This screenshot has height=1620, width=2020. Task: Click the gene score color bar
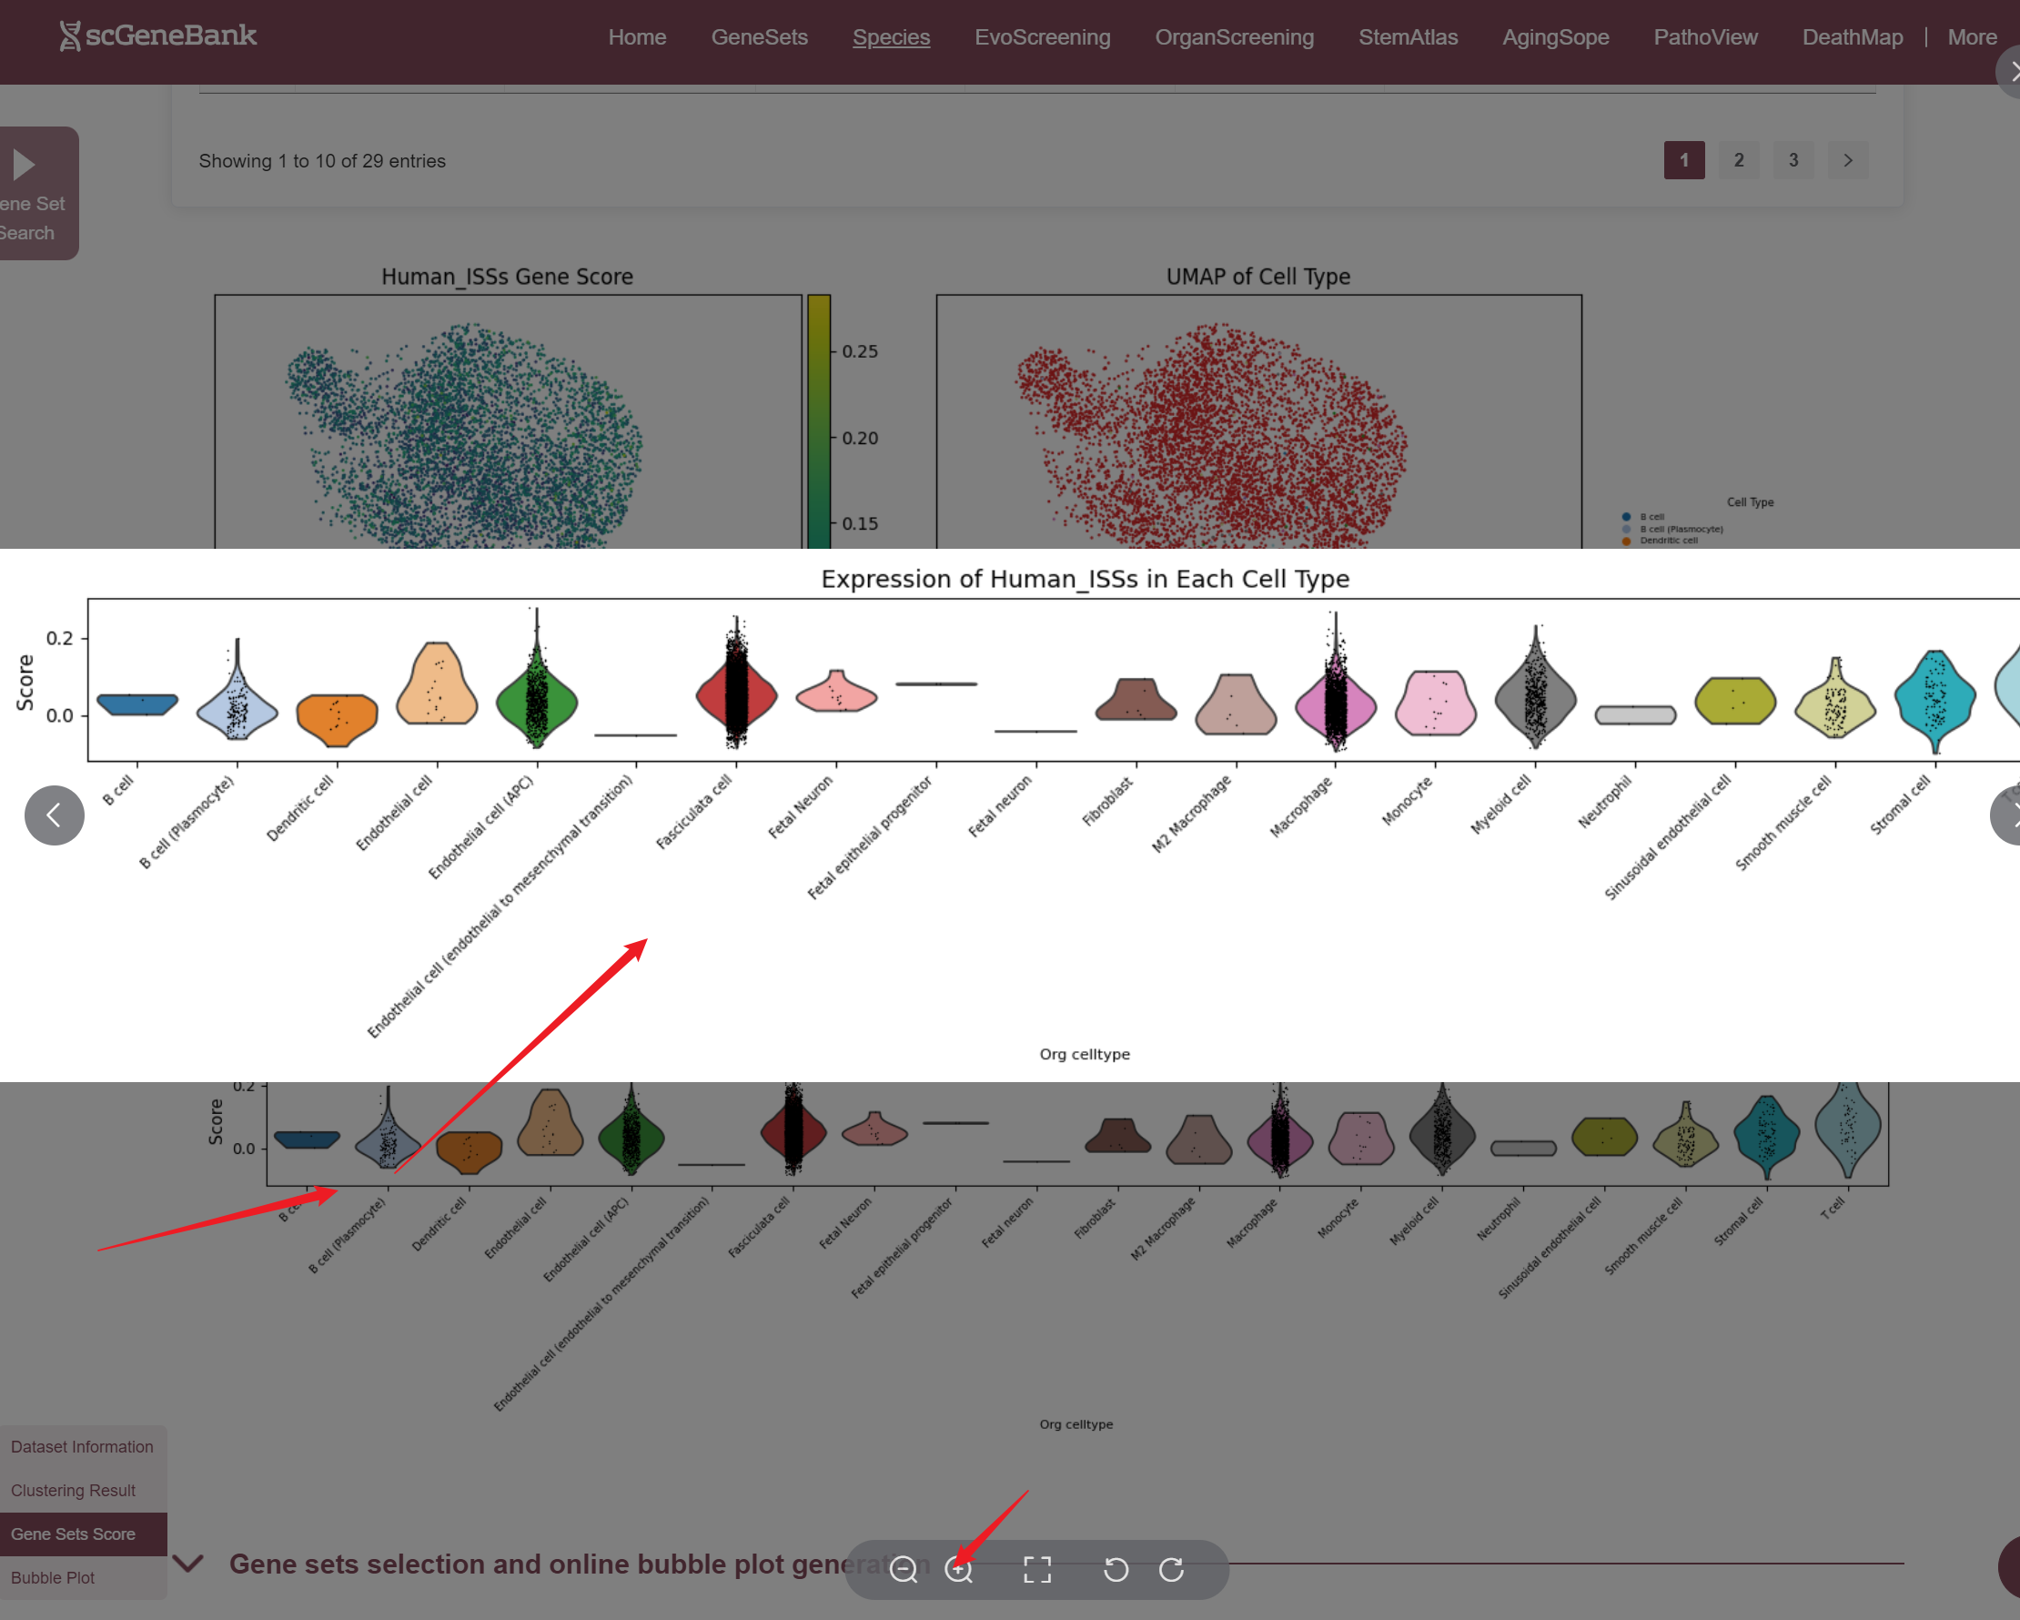click(818, 421)
